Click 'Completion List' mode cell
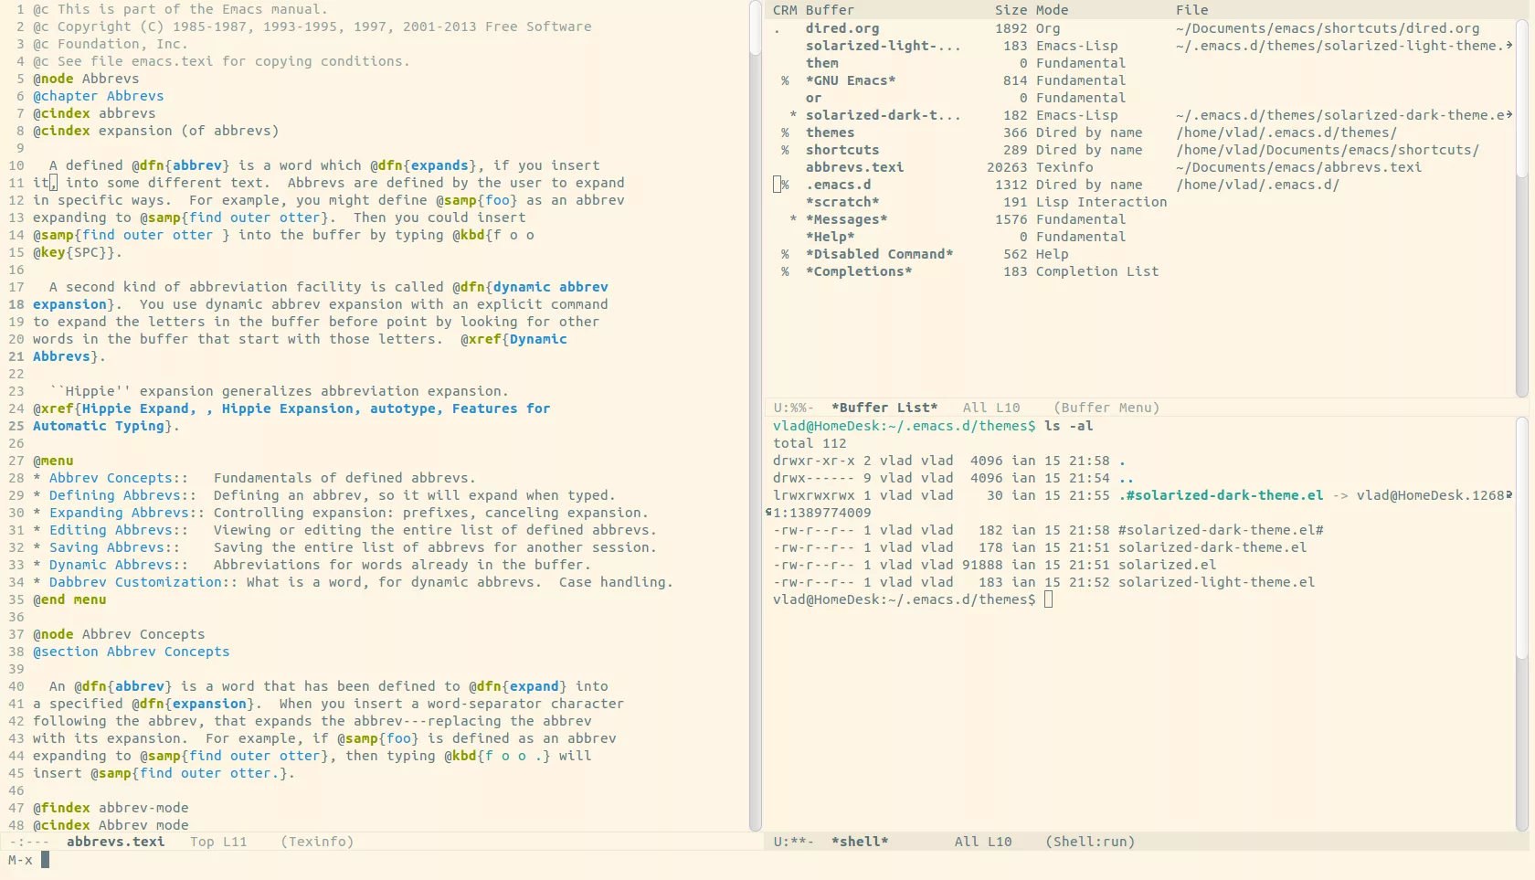The height and width of the screenshot is (880, 1535). [1097, 271]
